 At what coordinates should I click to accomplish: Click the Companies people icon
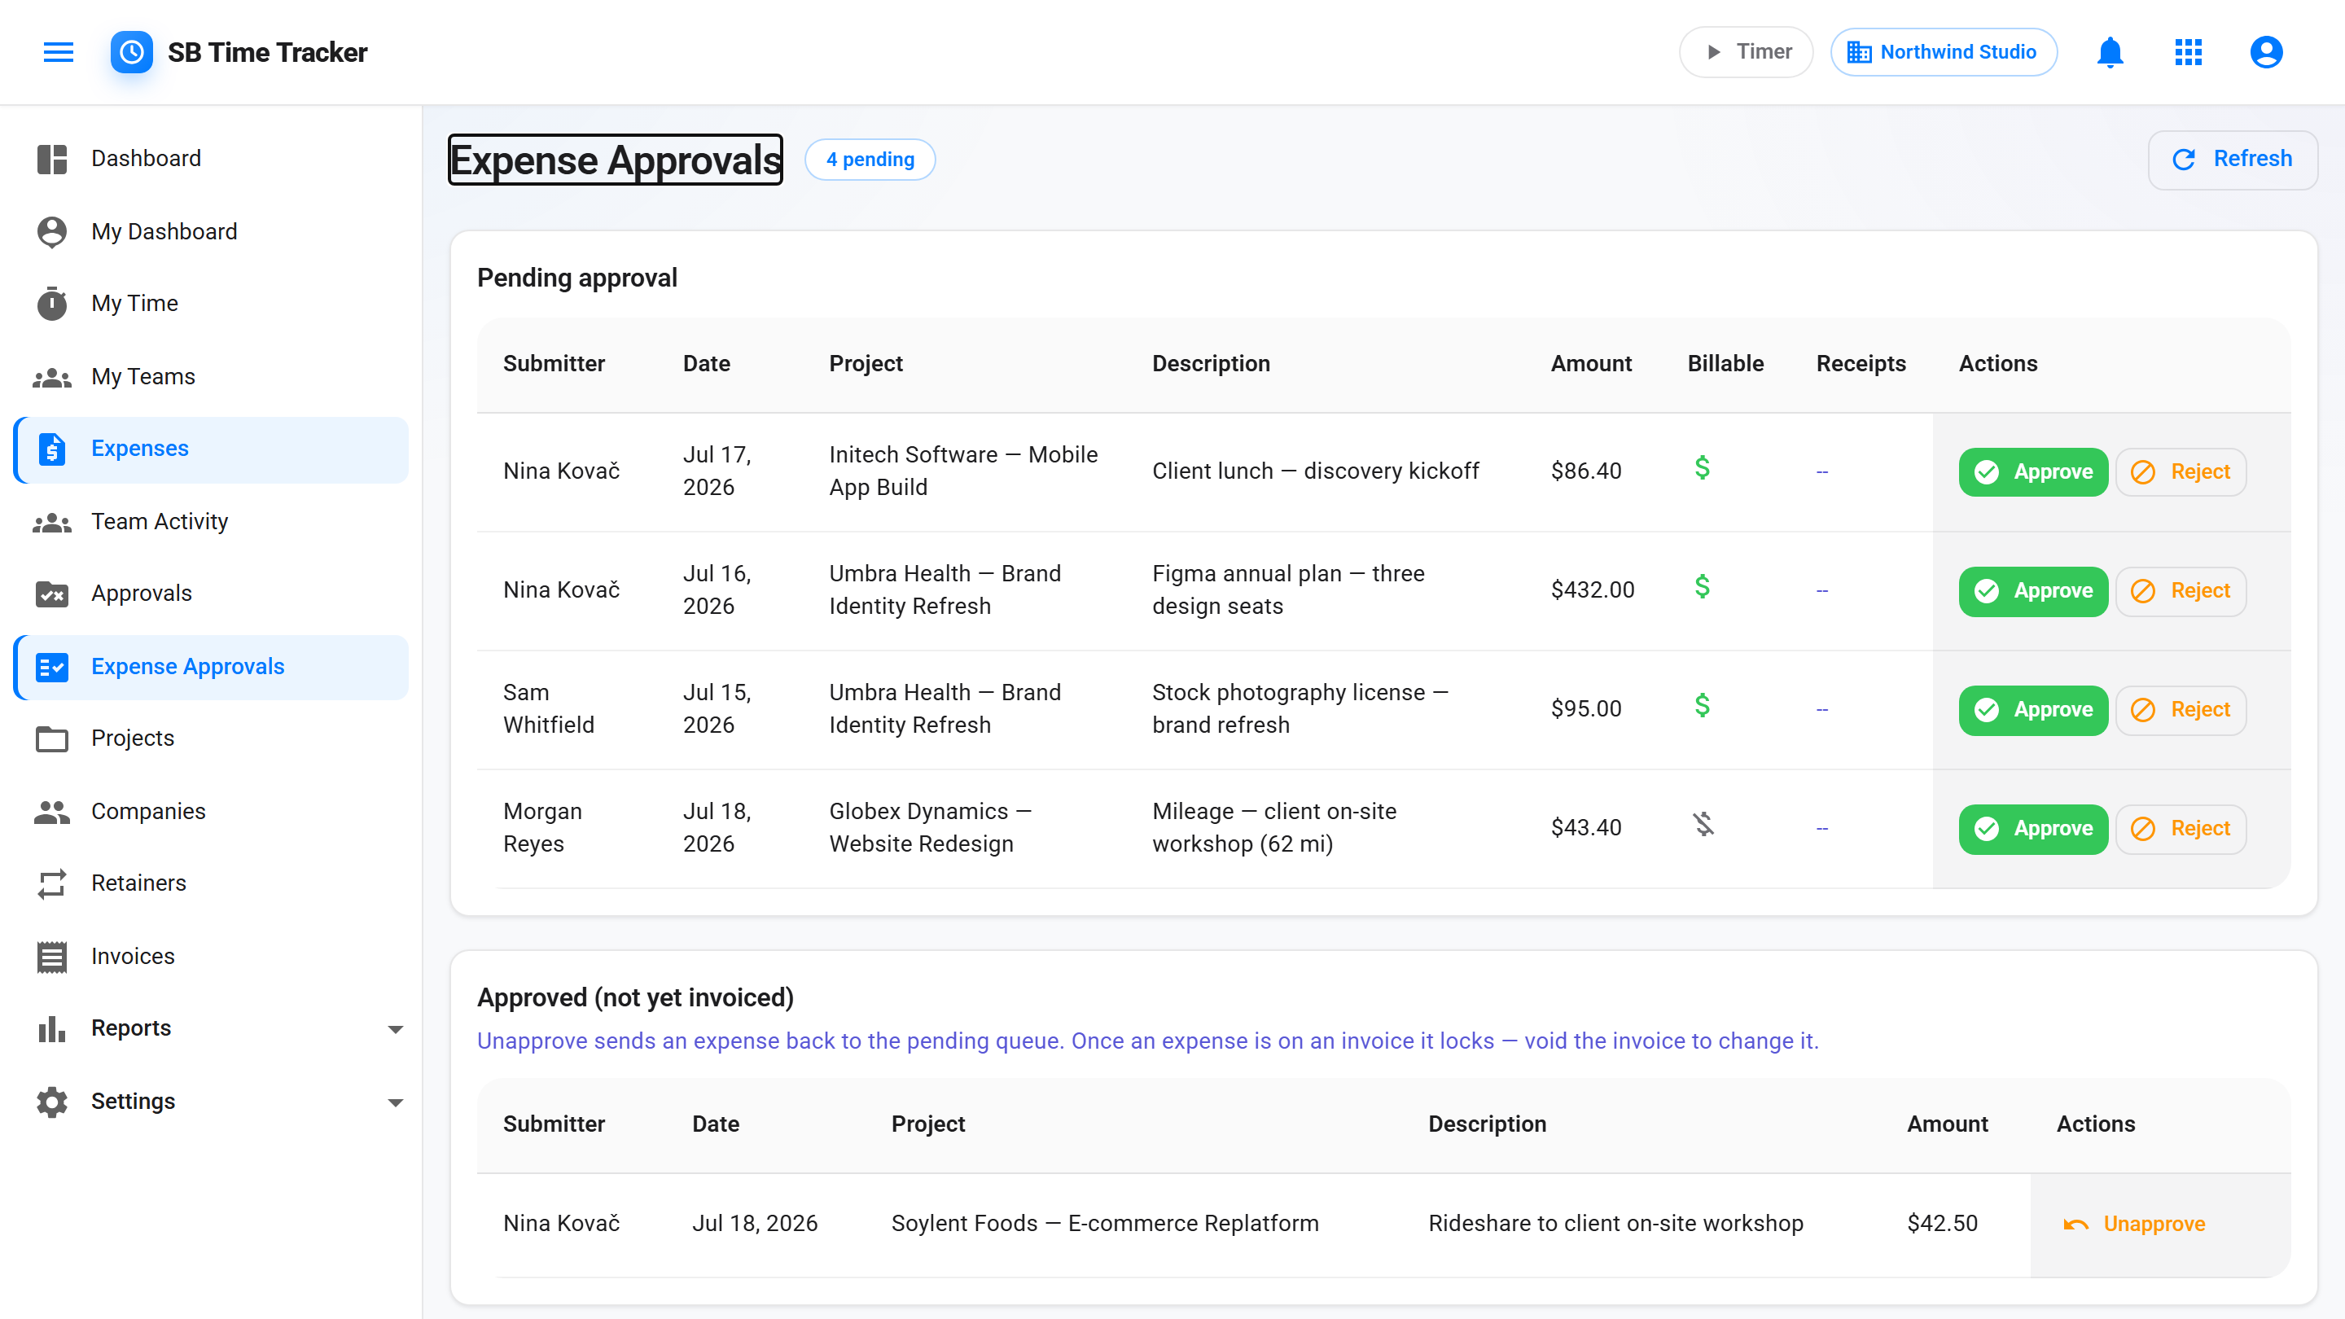click(52, 811)
